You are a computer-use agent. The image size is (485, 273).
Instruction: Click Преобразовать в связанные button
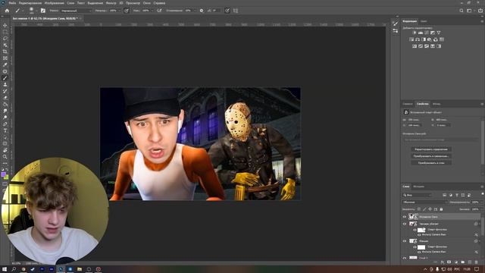pos(431,156)
